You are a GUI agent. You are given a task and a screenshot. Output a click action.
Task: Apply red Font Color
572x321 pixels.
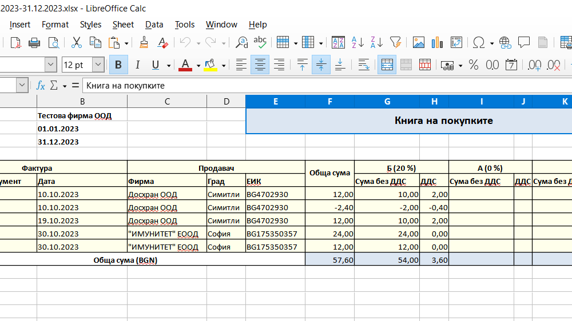pyautogui.click(x=185, y=65)
